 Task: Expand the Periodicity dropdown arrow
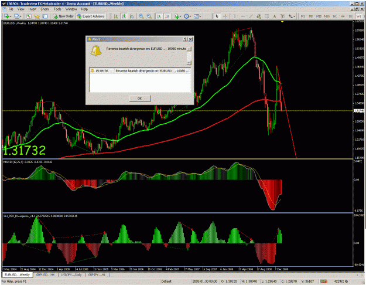click(190, 16)
